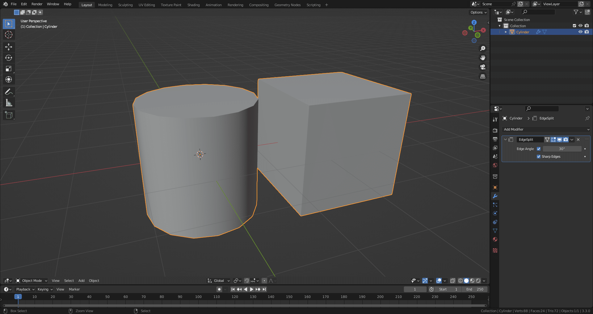Switch to the Sculpting workspace tab
Screen dimensions: 593x314
click(x=125, y=5)
